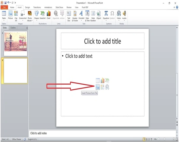The width and height of the screenshot is (179, 142).
Task: Insert a SmartArt graphic from ribbon
Action: tap(43, 15)
